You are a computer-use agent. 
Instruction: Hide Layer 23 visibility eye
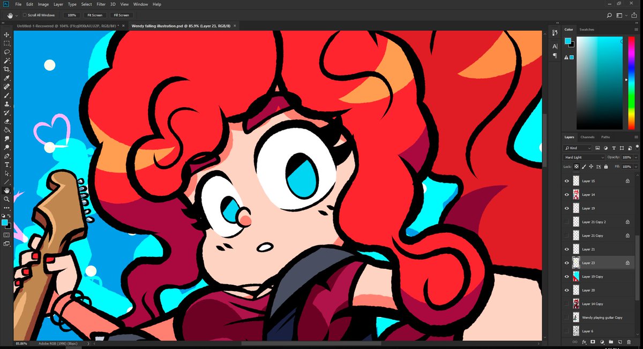coord(567,263)
